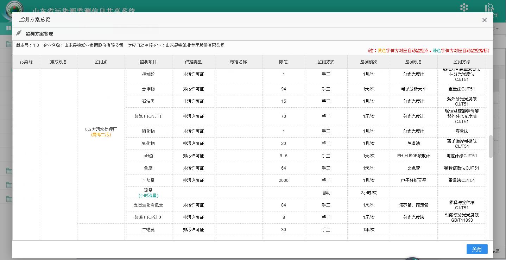
Task: Click the pencil icon beside 监测方案管理
Action: pos(19,33)
